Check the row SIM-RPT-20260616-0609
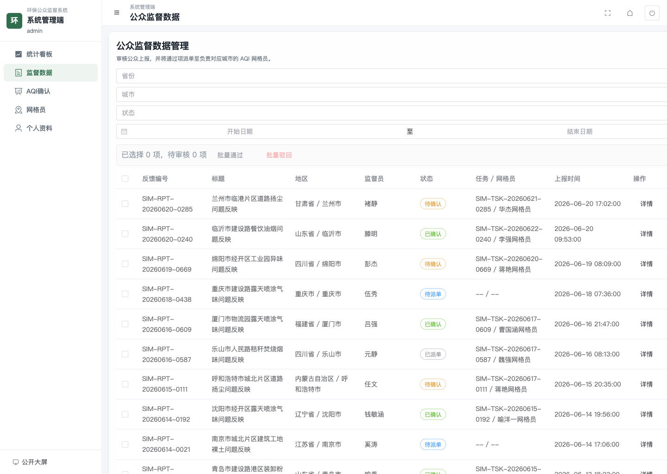The width and height of the screenshot is (667, 474). pos(125,324)
